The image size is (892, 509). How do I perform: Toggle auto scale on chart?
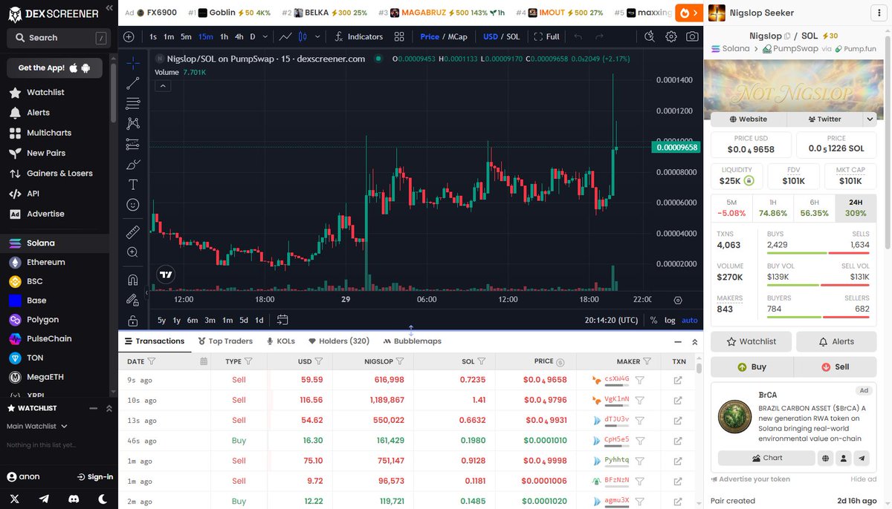pos(690,321)
